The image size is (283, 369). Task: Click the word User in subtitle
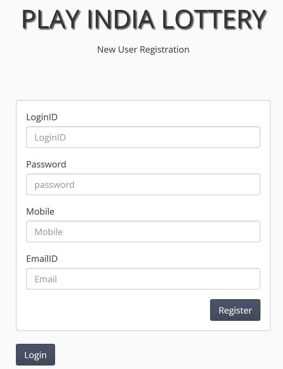(x=127, y=50)
